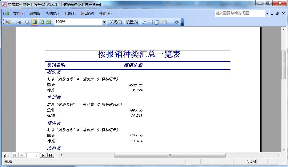Click the vertical scrollbar down arrow
Viewport: 288px width, 167px height.
point(284,150)
